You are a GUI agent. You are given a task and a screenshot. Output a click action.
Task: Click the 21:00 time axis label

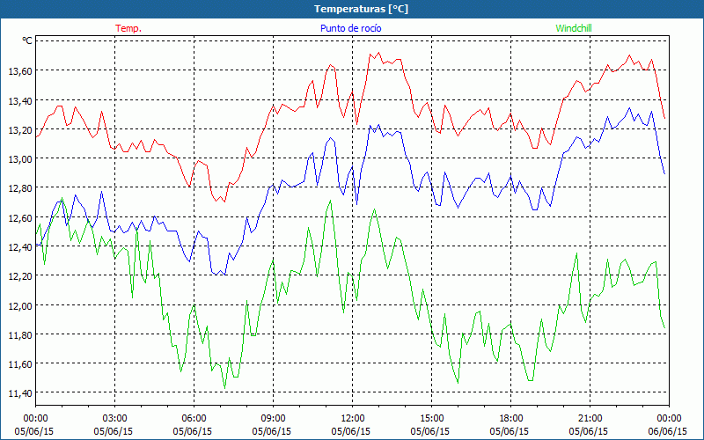(590, 419)
